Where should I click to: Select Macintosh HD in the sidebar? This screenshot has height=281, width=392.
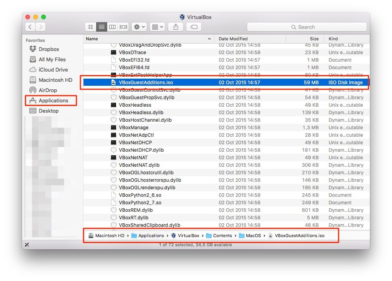(x=51, y=80)
